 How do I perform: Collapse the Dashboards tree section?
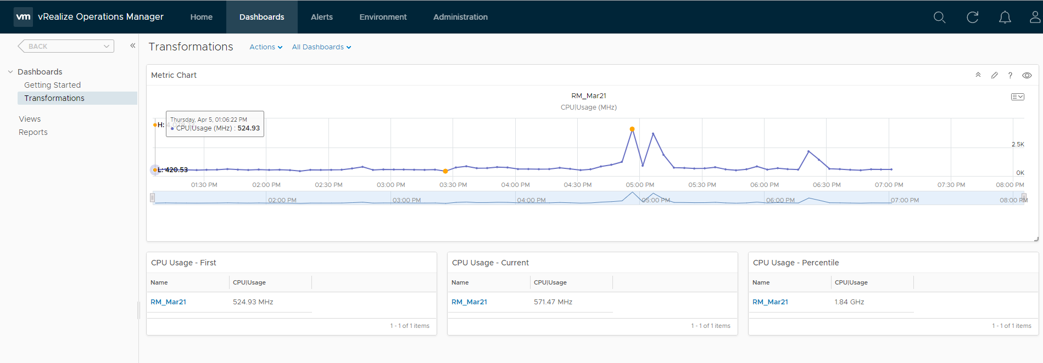[x=10, y=72]
